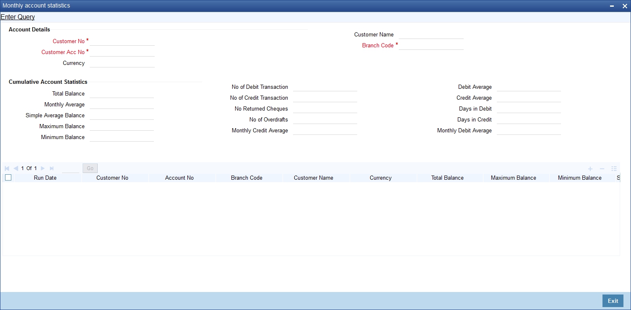Viewport: 631px width, 310px height.
Task: Click the No of Debit Transaction field
Action: click(325, 87)
